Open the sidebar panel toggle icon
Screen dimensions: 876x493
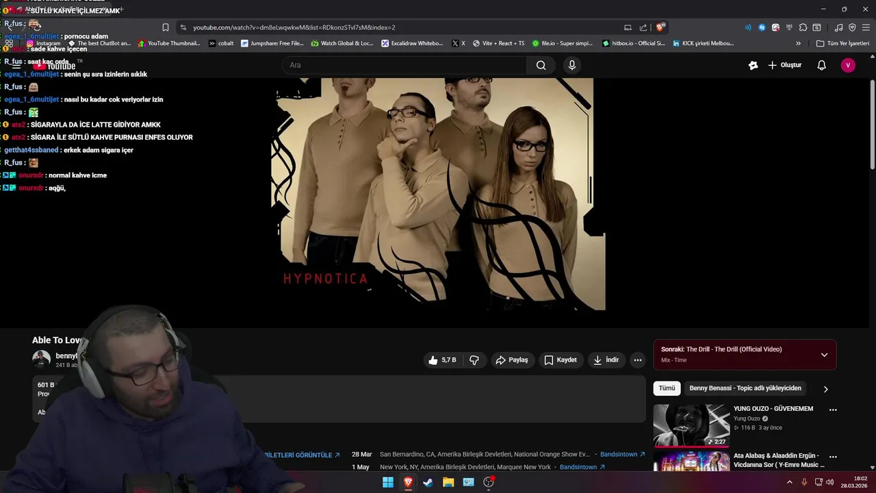coord(816,27)
